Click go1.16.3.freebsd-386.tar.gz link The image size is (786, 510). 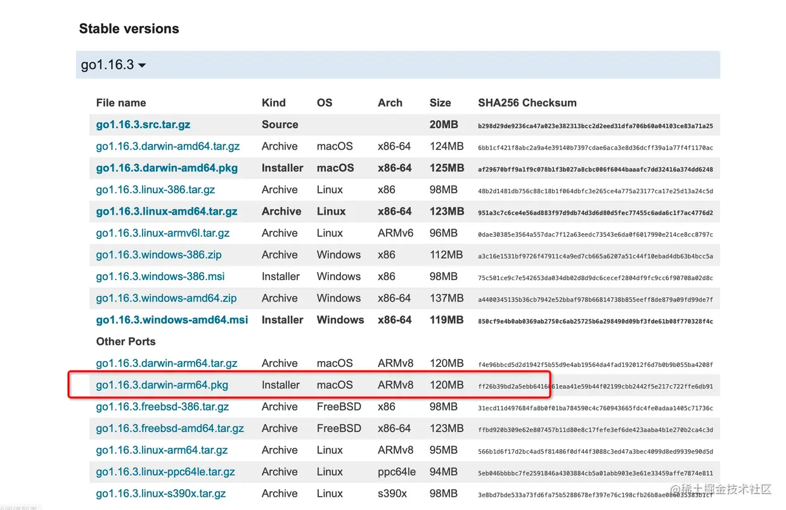pos(163,407)
